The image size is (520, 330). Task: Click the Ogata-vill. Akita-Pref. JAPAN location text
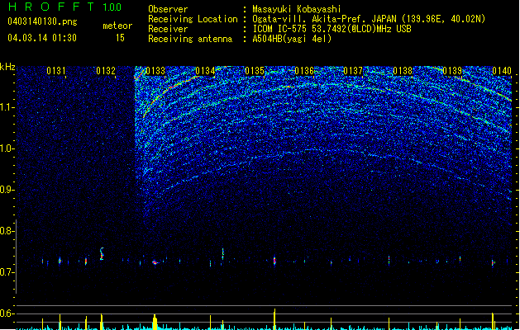(369, 19)
